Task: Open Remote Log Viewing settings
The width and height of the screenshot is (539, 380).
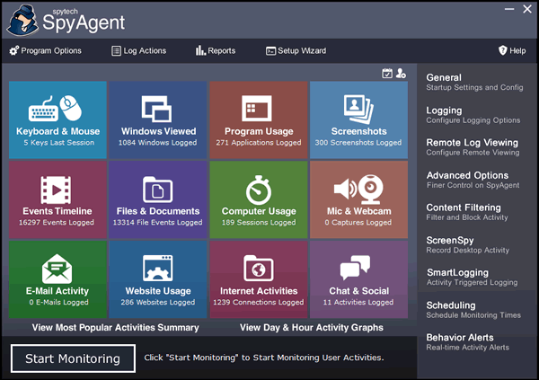Action: [x=473, y=147]
